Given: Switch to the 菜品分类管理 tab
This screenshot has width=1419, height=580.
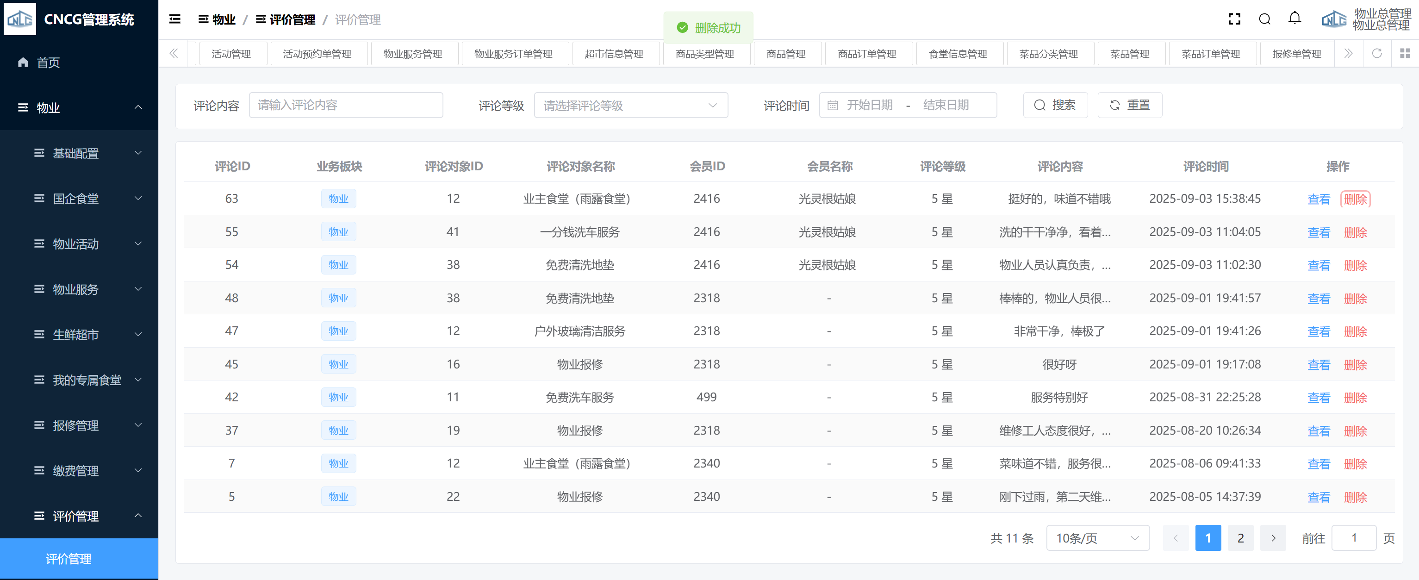Looking at the screenshot, I should 1048,54.
